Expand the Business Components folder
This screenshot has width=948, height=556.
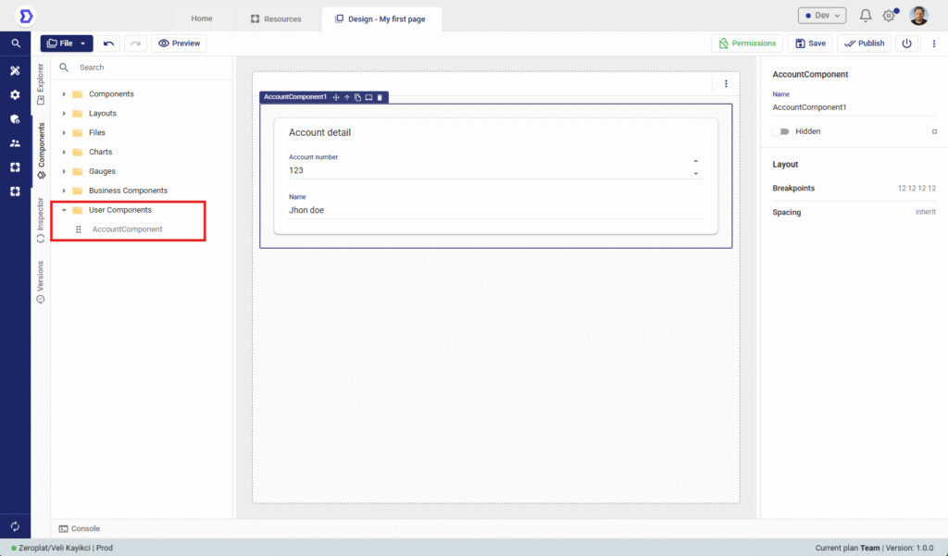click(64, 191)
